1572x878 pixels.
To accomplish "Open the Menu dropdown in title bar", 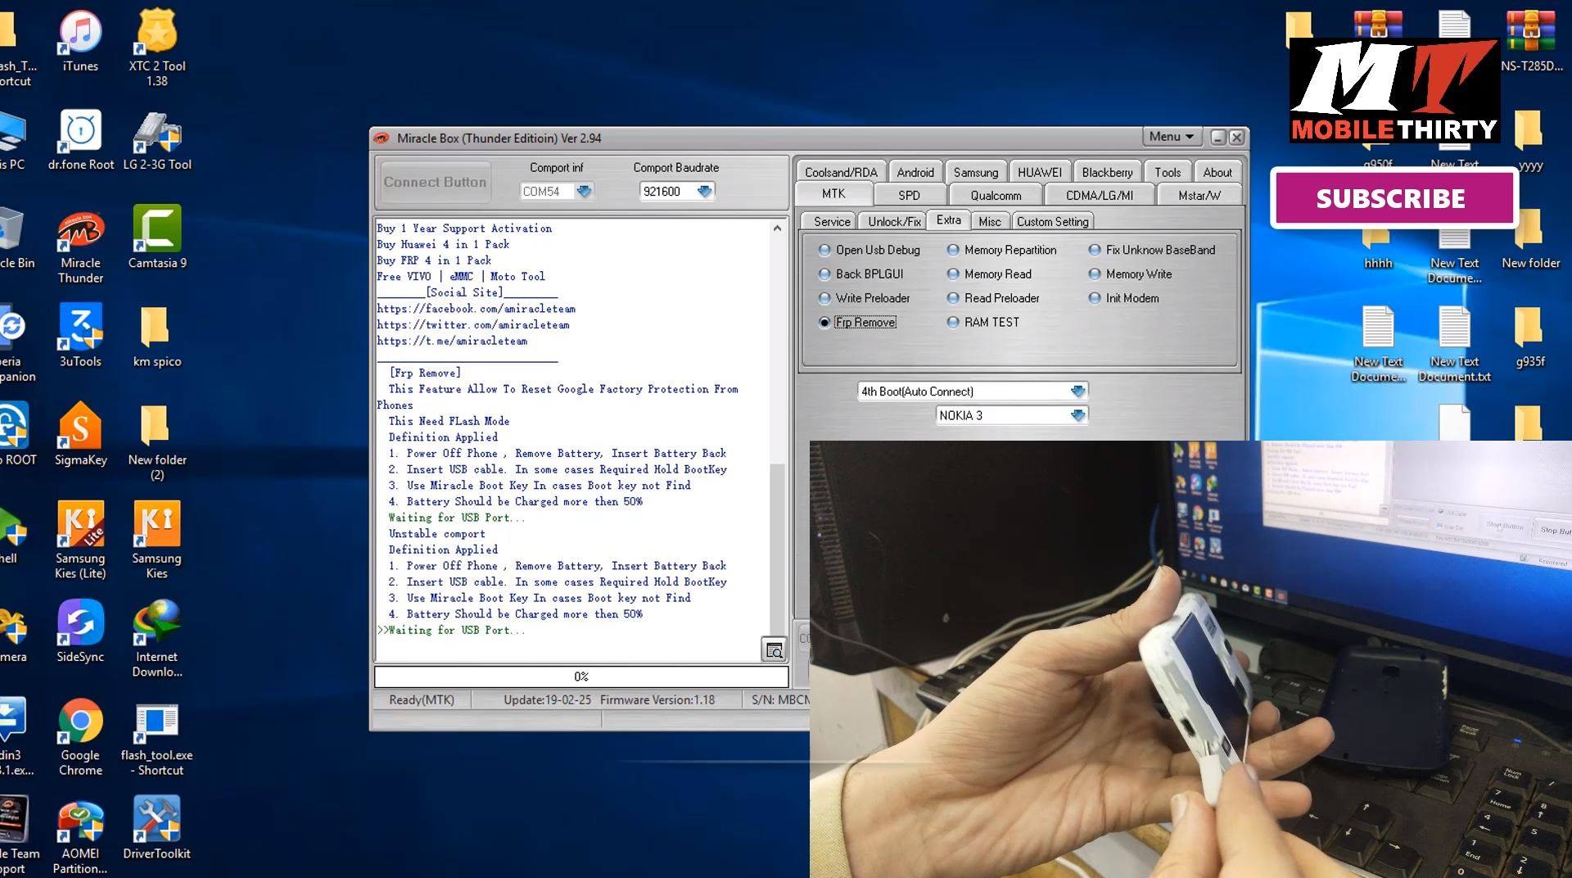I will (x=1171, y=137).
